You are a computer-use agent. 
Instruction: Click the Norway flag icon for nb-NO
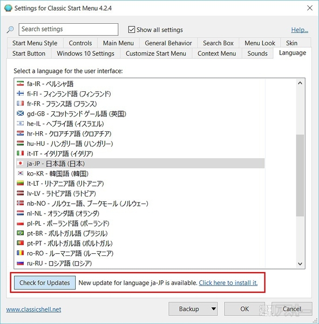21,204
